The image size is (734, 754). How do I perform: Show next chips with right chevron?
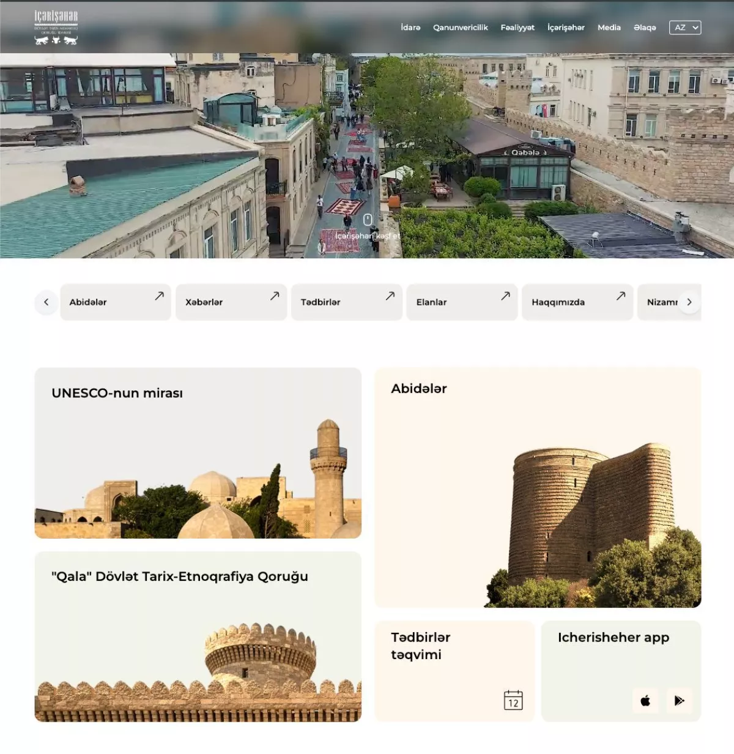[x=689, y=302]
